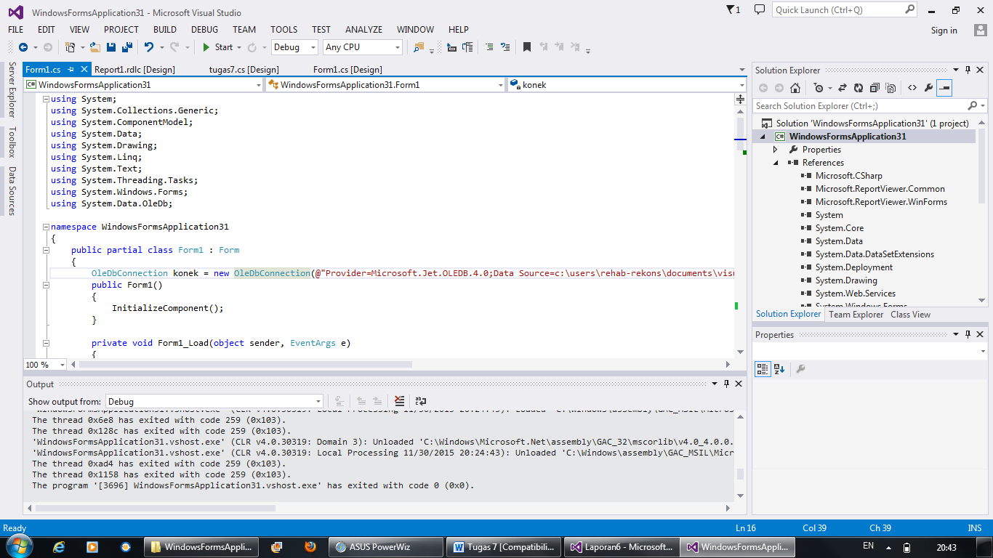Viewport: 993px width, 558px height.
Task: Click the Ln 16 status bar entry
Action: pyautogui.click(x=746, y=528)
